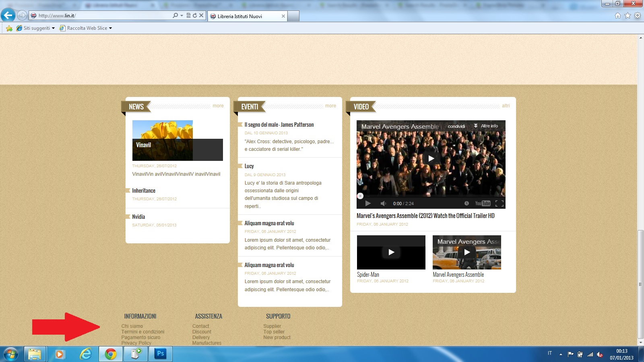Screen dimensions: 644x362
Task: Open the 'Marvel's Avengers Assemble (2012)' trailer title link
Action: tap(425, 216)
